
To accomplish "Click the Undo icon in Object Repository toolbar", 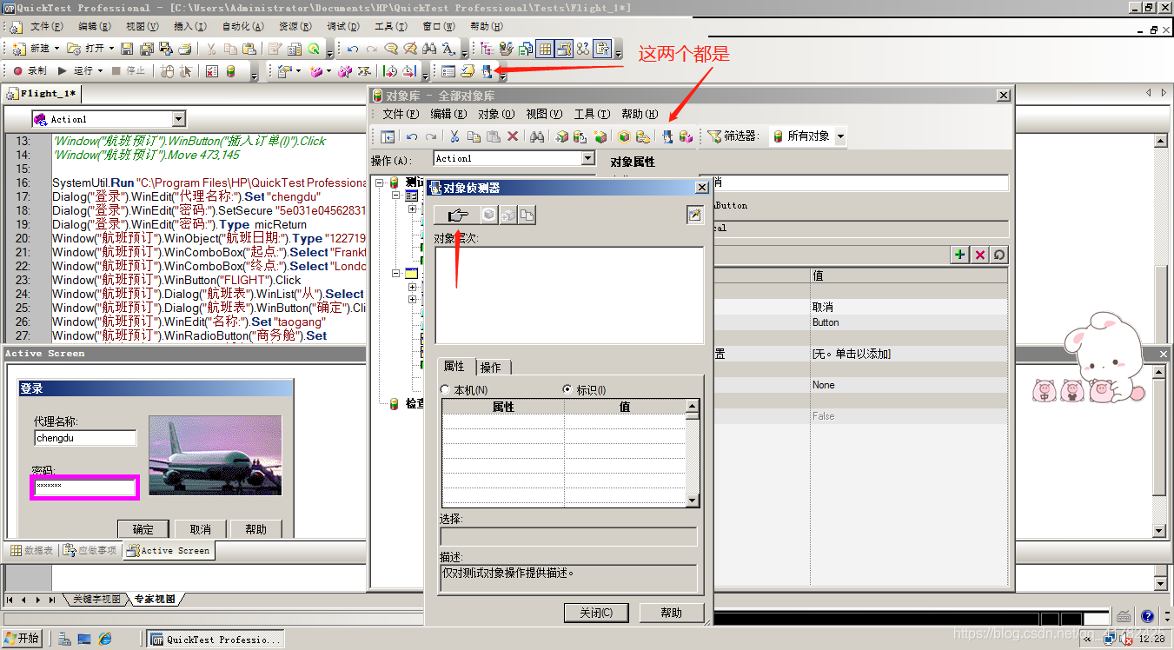I will [x=412, y=136].
